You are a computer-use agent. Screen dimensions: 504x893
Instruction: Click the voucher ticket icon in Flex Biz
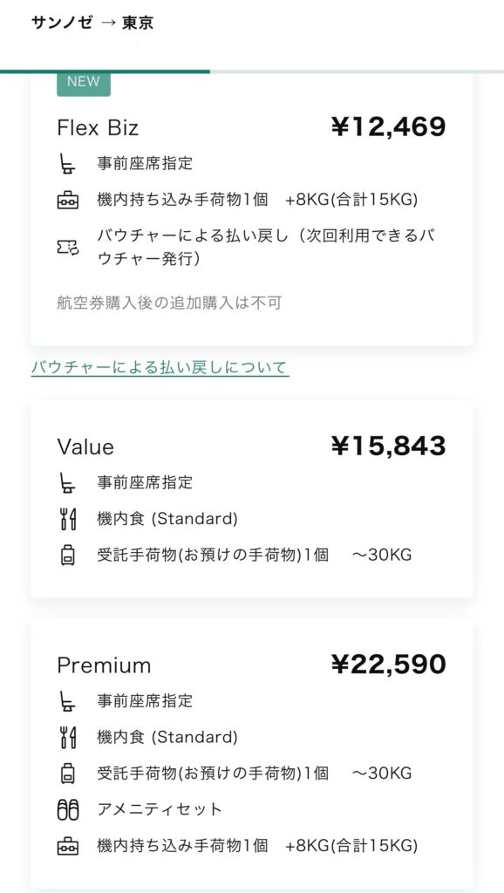point(68,247)
